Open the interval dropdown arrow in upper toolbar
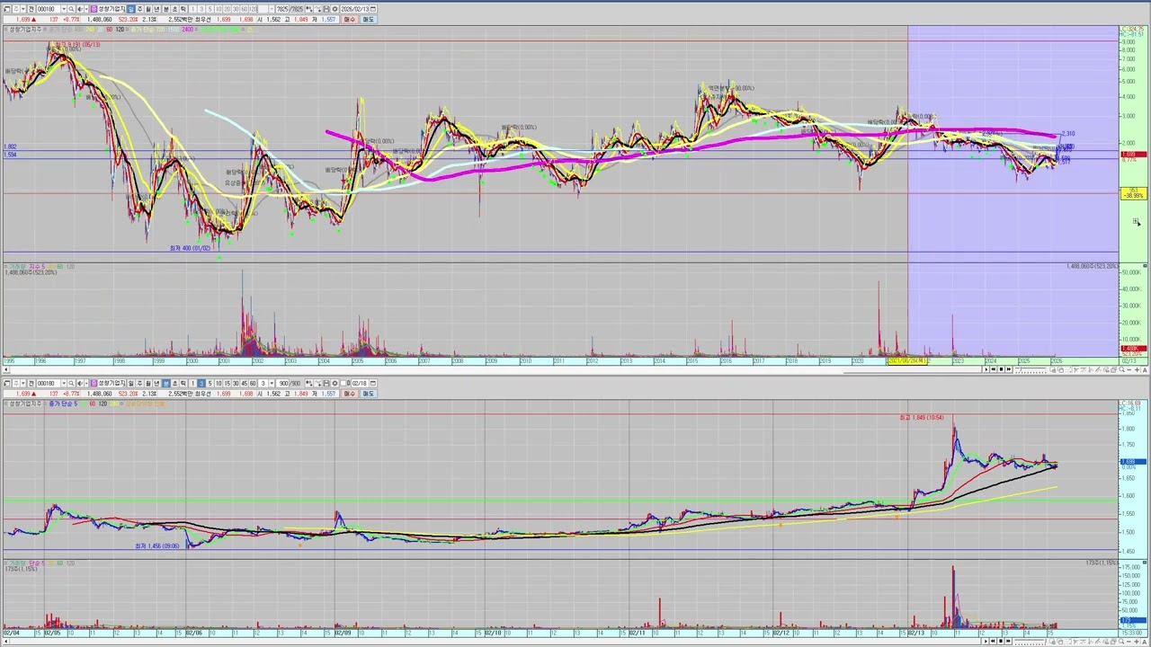Image resolution: width=1151 pixels, height=647 pixels. tap(271, 9)
